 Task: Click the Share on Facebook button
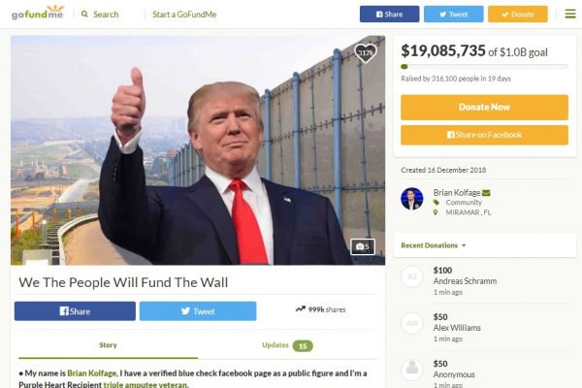[x=484, y=135]
